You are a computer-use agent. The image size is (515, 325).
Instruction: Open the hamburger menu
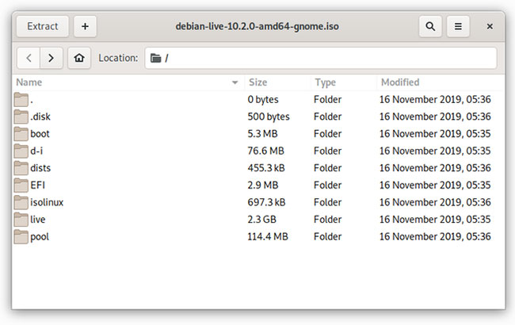point(458,26)
